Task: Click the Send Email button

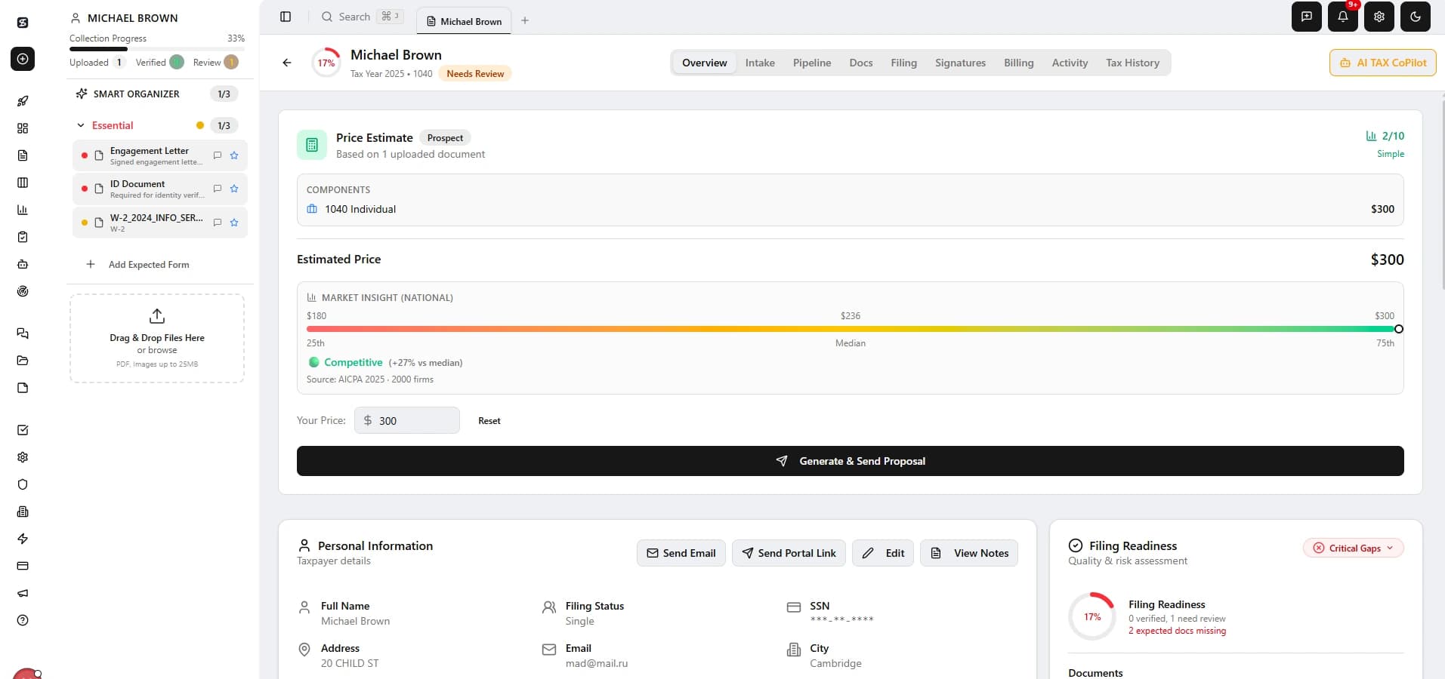Action: coord(681,553)
